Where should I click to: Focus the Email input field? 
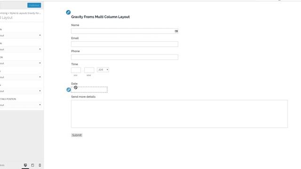(125, 44)
